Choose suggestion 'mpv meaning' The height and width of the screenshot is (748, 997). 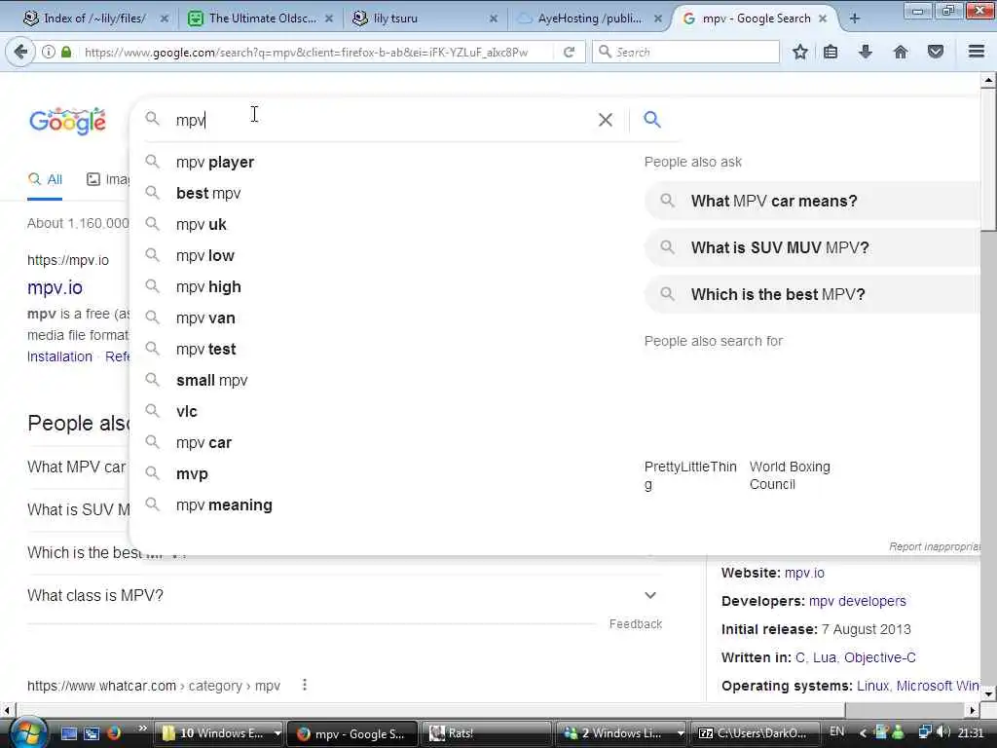224,505
